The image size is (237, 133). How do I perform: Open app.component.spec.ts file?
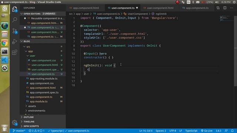(x=43, y=92)
